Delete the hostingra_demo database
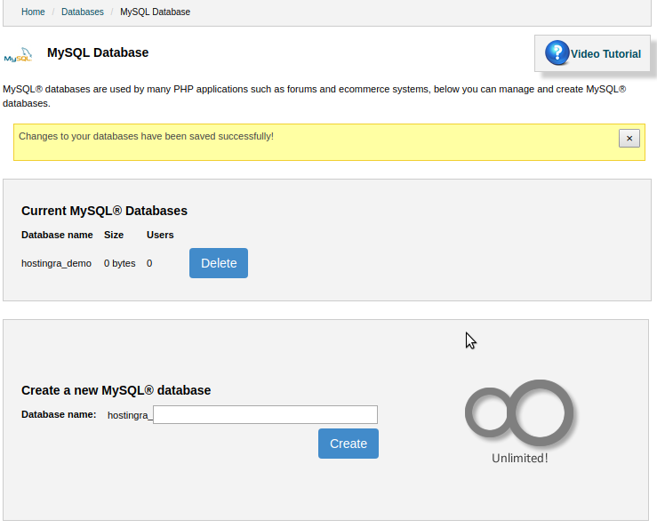Image resolution: width=657 pixels, height=528 pixels. click(219, 263)
